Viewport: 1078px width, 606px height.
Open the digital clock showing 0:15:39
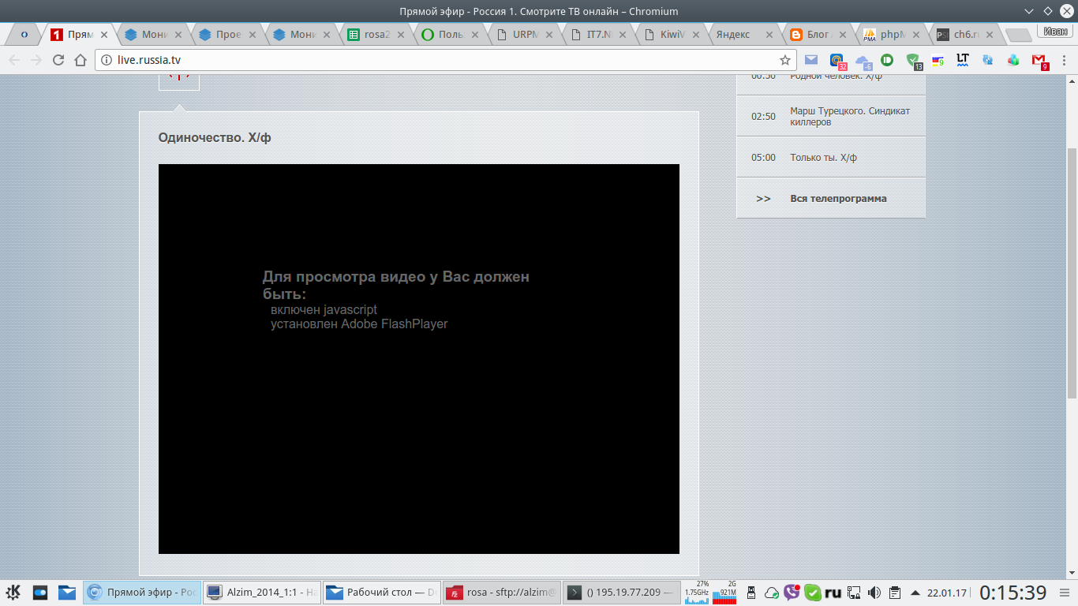pyautogui.click(x=1013, y=593)
